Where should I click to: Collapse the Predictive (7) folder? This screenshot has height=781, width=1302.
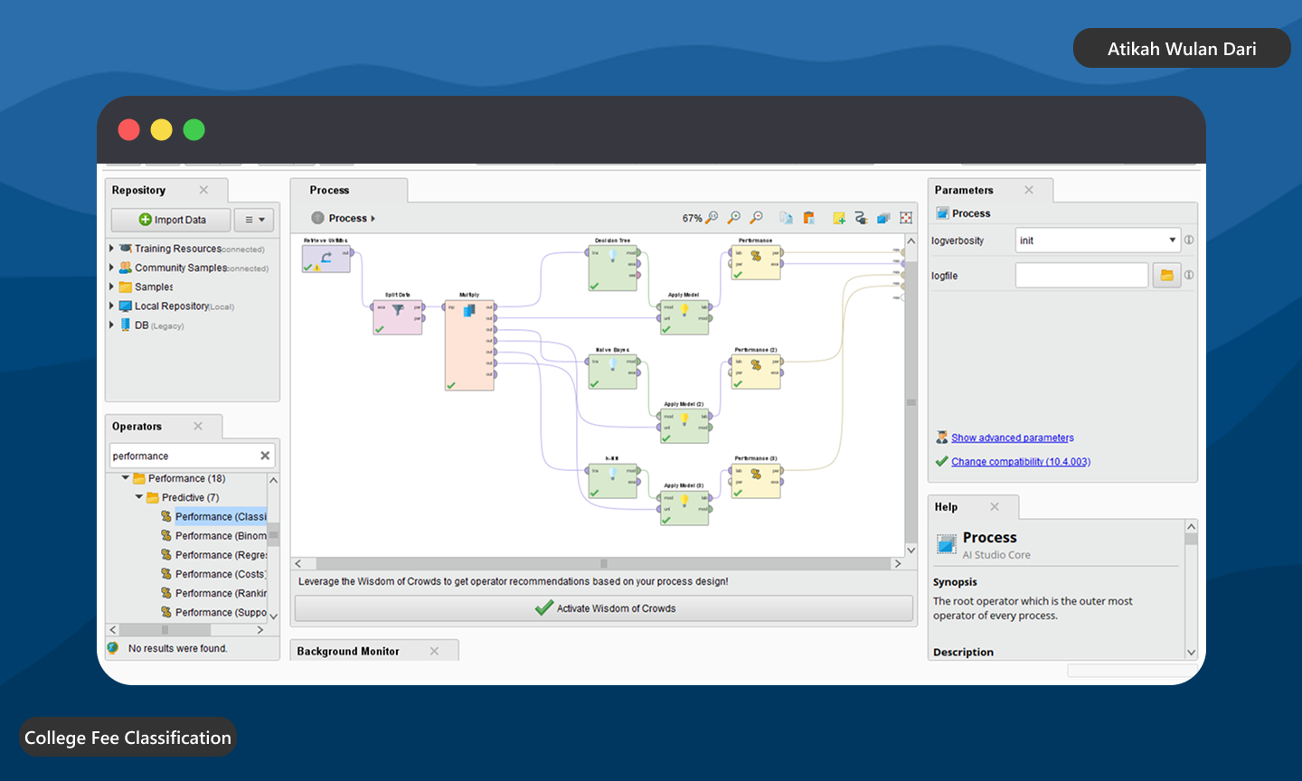[x=139, y=497]
